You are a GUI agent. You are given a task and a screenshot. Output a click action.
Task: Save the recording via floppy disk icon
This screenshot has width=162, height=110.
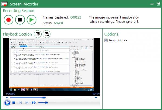pos(47,34)
